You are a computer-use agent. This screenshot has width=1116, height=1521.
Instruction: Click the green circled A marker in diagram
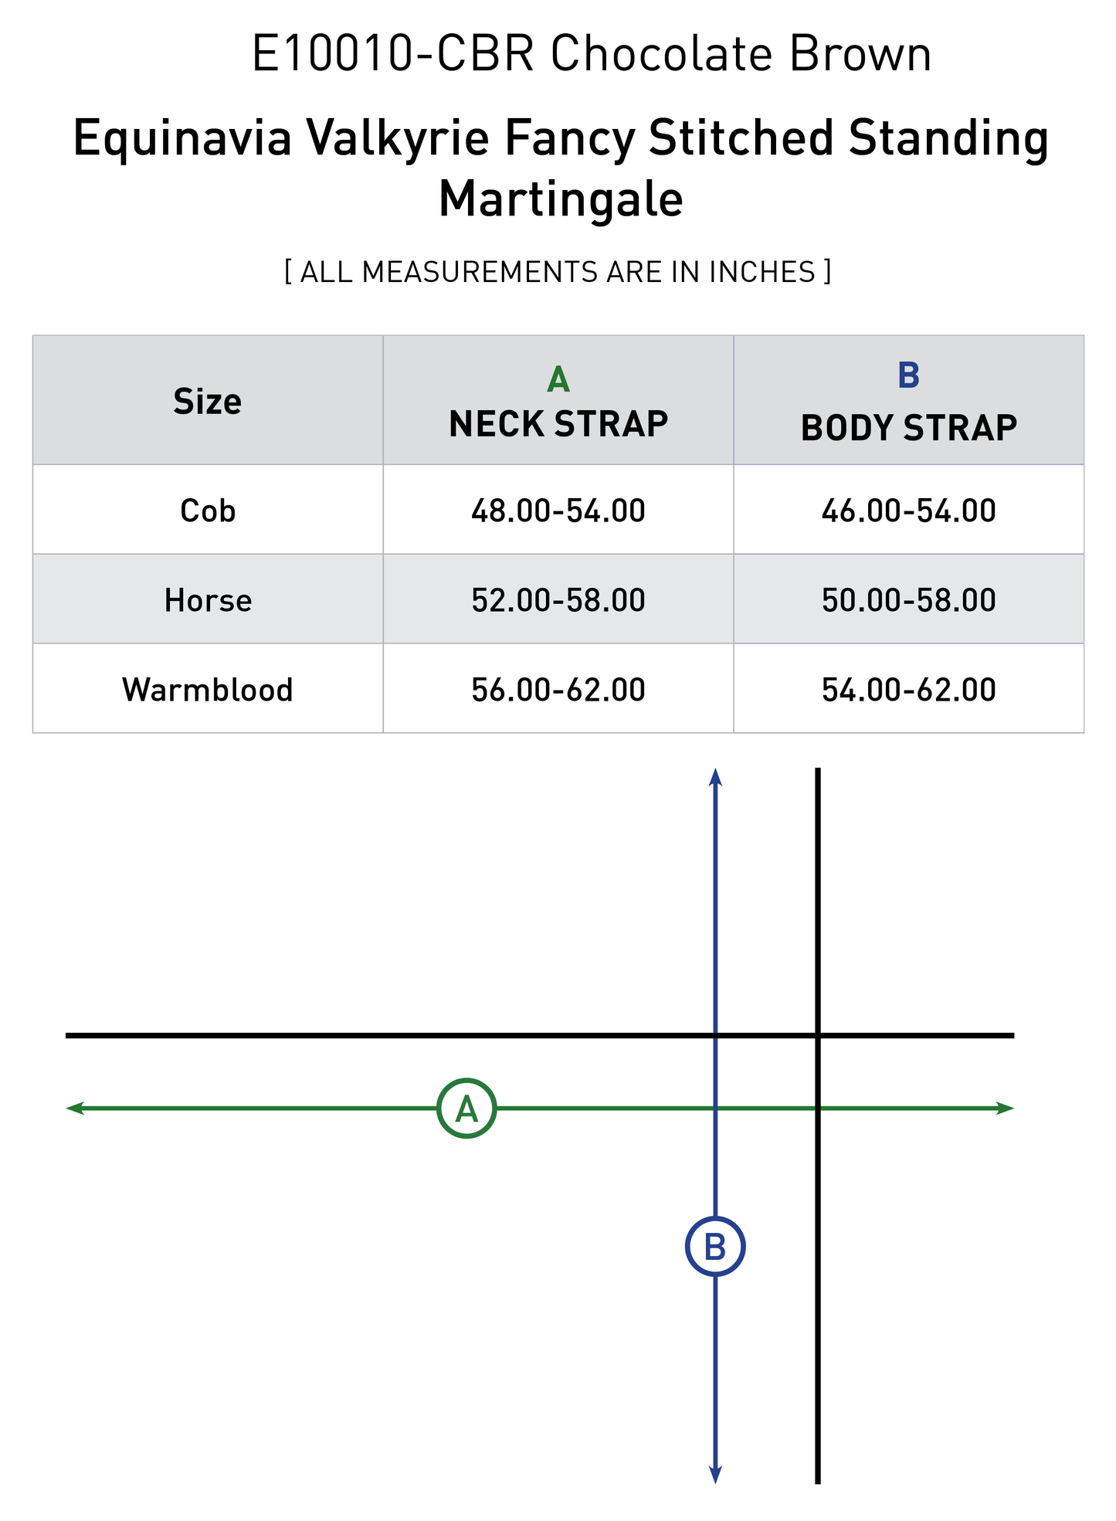coord(466,1108)
